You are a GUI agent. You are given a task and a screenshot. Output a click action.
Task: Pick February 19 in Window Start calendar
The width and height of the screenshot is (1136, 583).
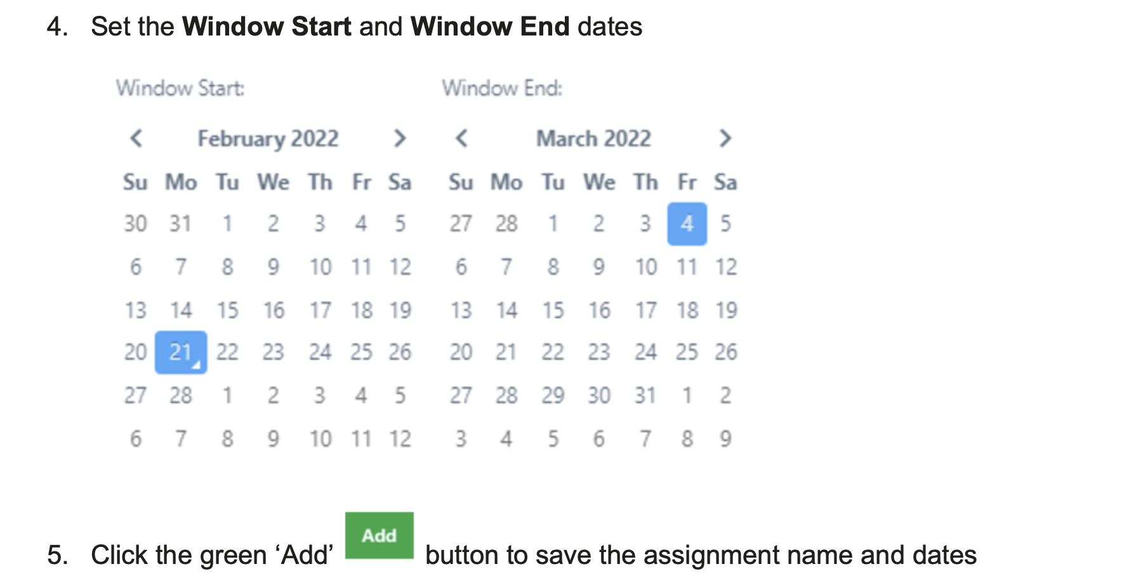tap(400, 311)
